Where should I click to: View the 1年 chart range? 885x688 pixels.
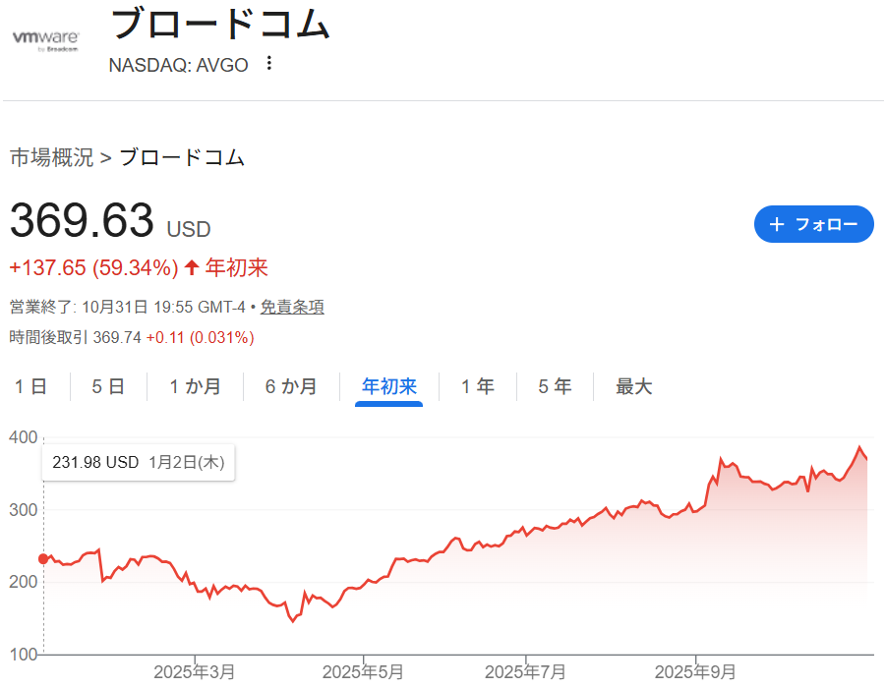(478, 386)
